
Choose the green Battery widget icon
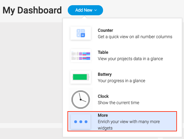click(x=81, y=77)
